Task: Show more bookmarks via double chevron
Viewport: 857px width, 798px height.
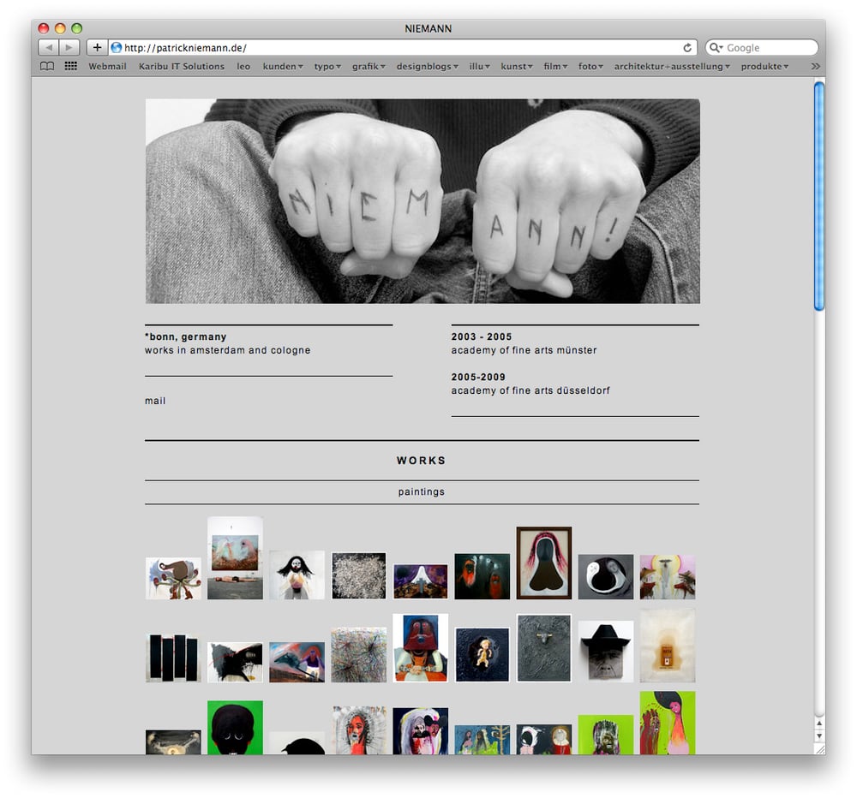Action: coord(816,66)
